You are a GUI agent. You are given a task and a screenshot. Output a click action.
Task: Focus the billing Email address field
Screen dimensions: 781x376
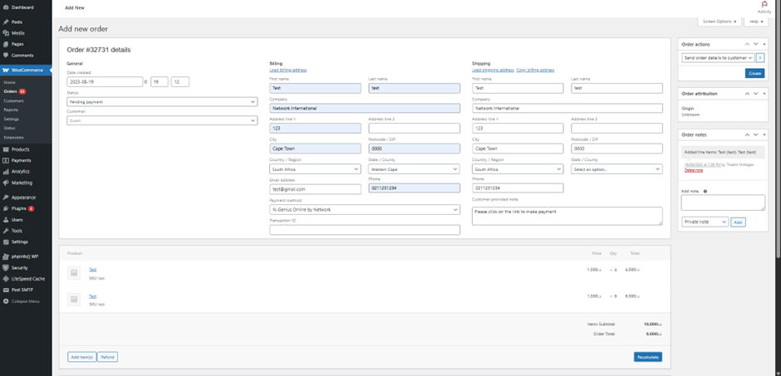coord(315,189)
